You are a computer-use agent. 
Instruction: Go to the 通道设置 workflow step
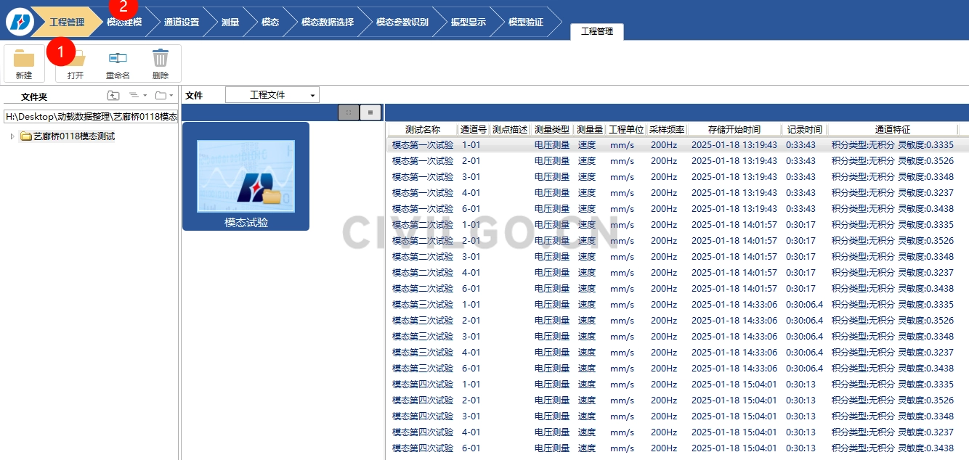click(x=181, y=22)
